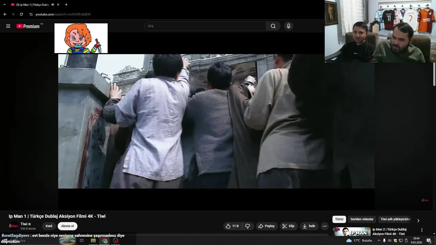The image size is (436, 245).
Task: Share the video via Paylaş
Action: (x=266, y=226)
